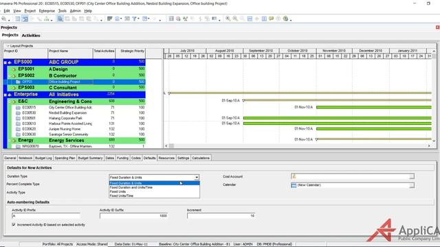Viewport: 440px width, 247px height.
Task: Collapse the Energy Services node
Action: coord(9,140)
